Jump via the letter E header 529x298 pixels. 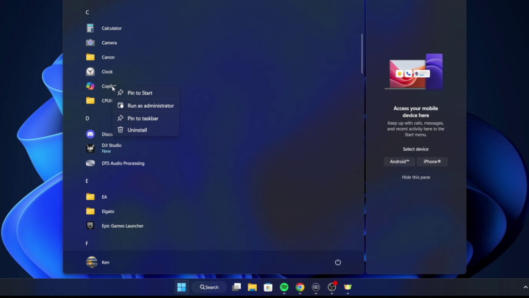(x=87, y=181)
